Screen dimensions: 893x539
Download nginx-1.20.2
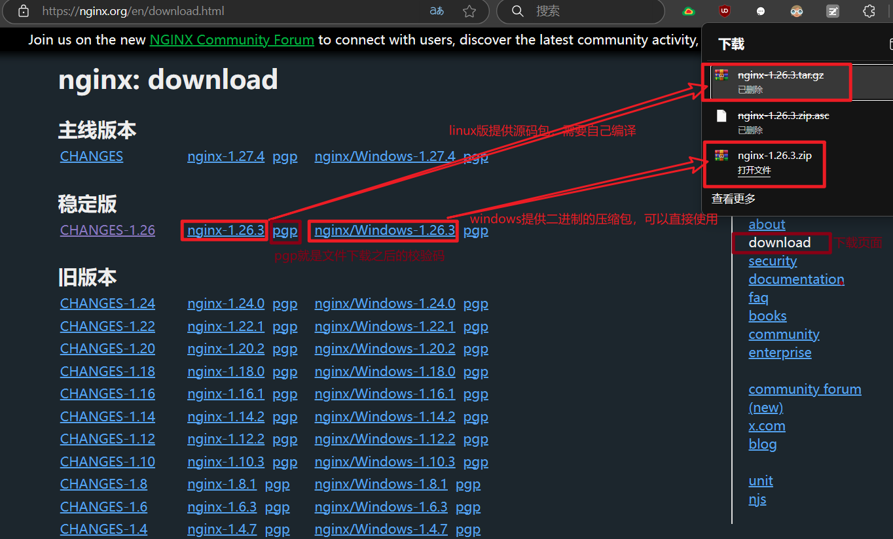point(226,349)
